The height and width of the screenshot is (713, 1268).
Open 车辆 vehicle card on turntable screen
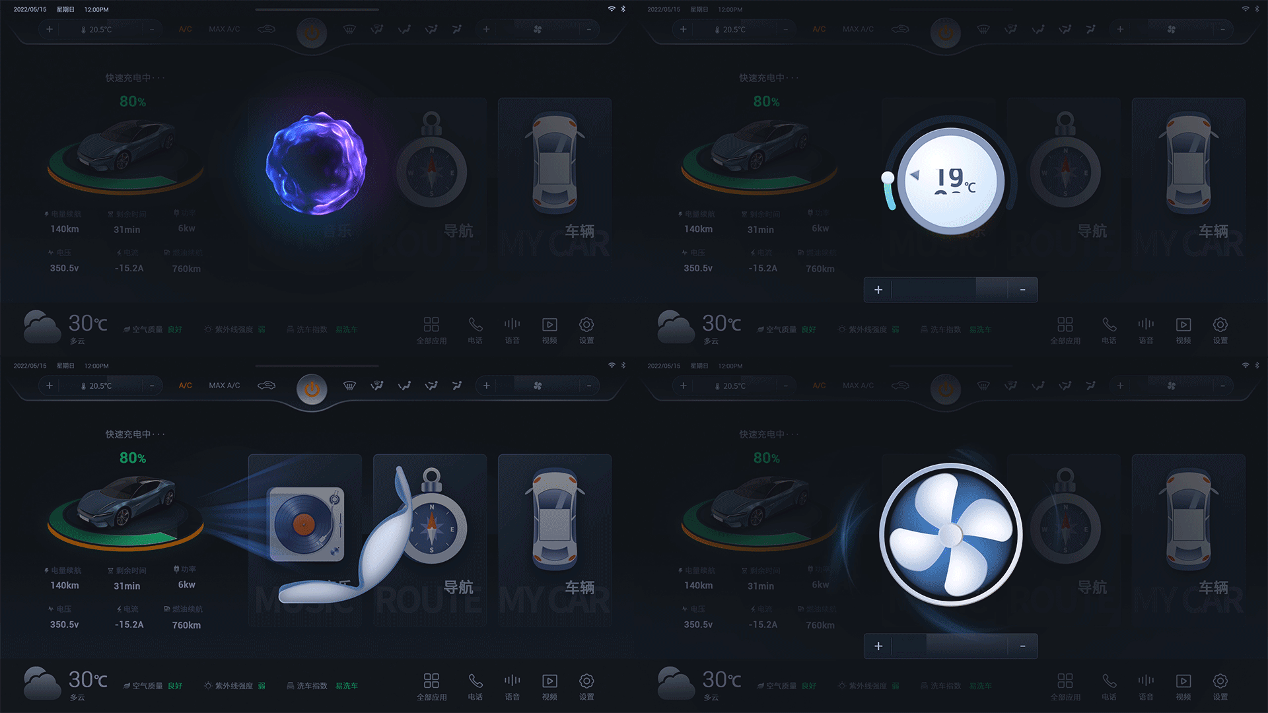coord(555,539)
